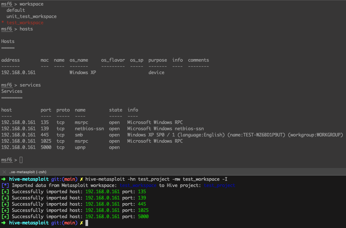Click the 'workspace' command text

pos(32,4)
